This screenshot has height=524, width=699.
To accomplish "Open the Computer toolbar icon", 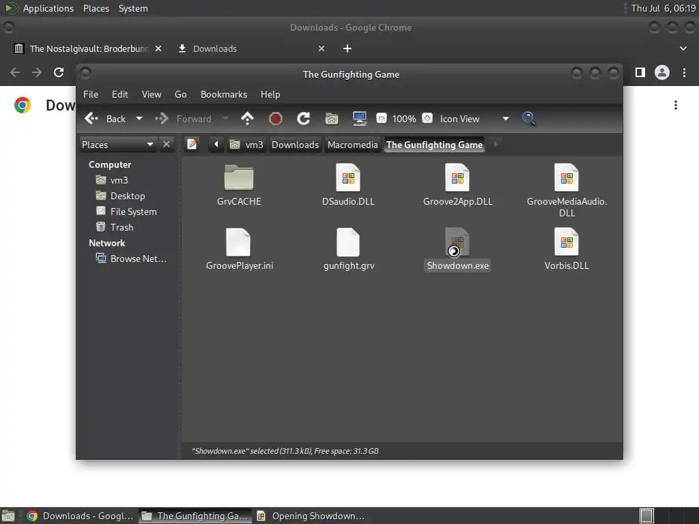I will pos(359,119).
